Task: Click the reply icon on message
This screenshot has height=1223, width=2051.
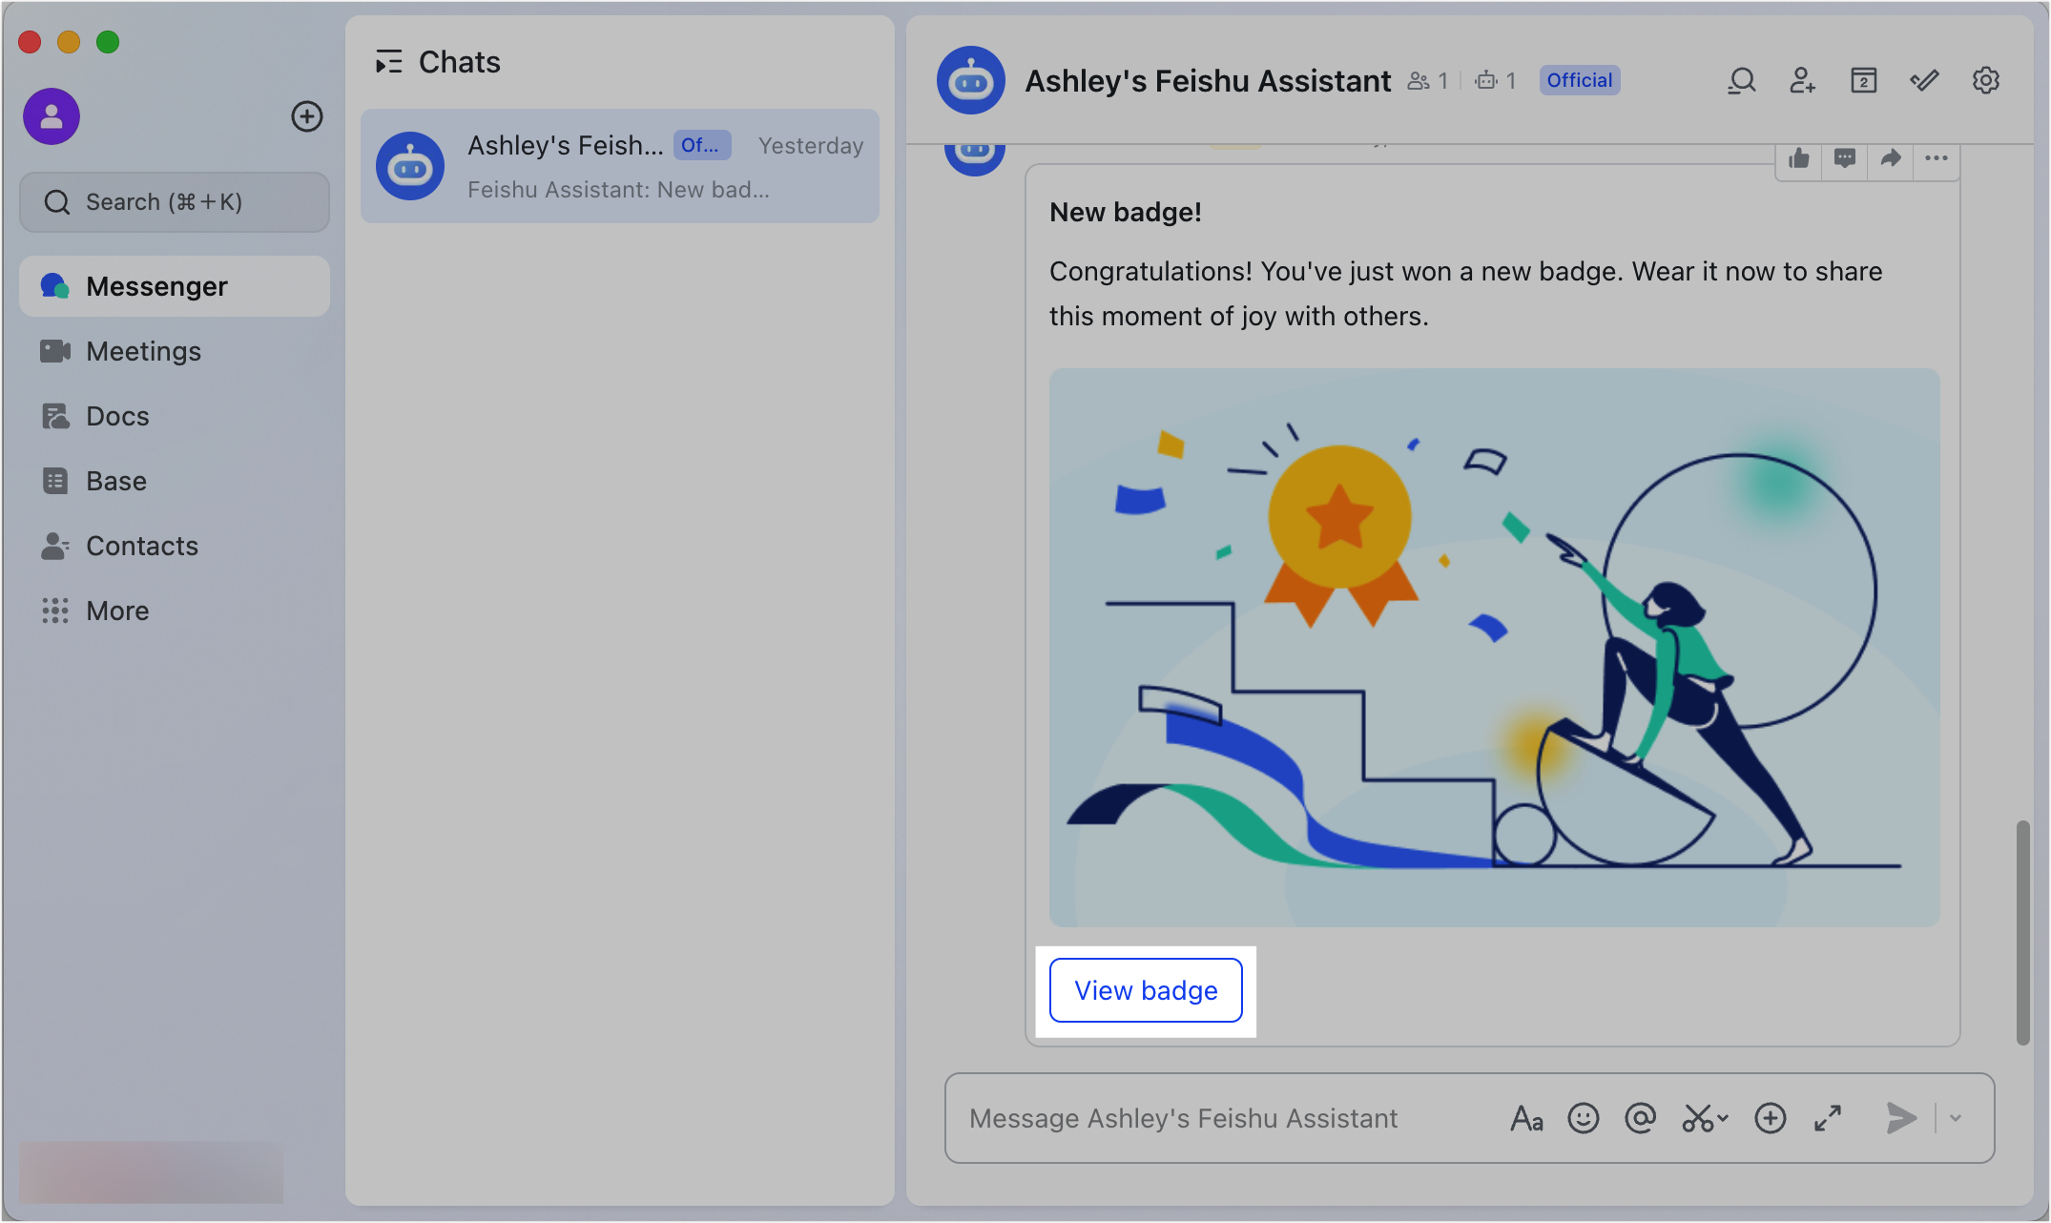Action: pos(1845,158)
